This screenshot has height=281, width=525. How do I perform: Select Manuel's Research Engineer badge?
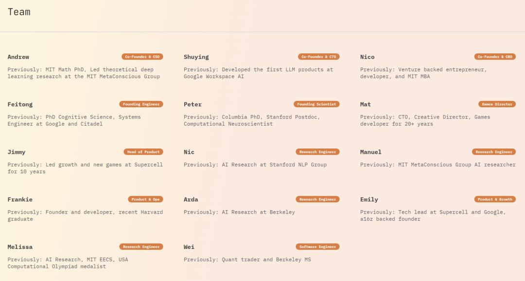click(x=494, y=152)
